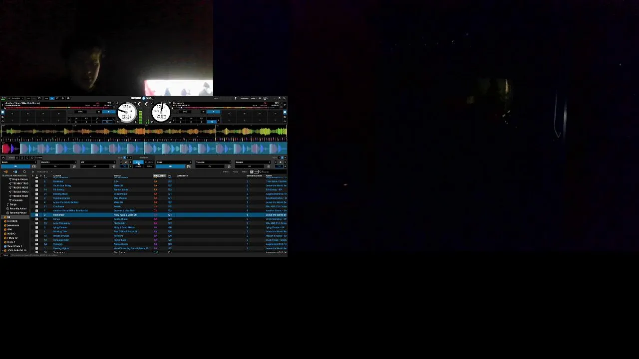Enable SYNC on the left deck
Screen dimensions: 639x359
click(80, 112)
